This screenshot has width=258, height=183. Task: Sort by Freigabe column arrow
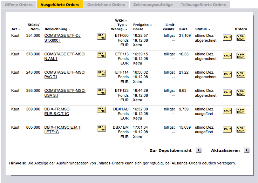151,25
